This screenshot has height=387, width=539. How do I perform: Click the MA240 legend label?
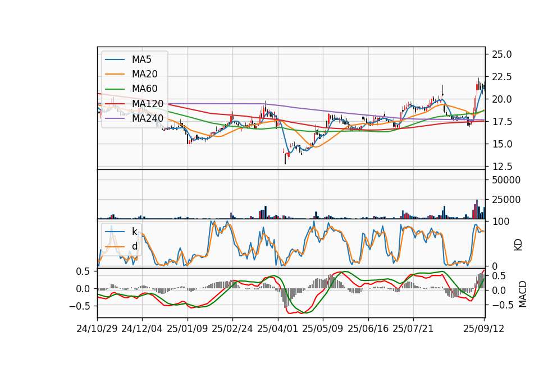tap(148, 118)
